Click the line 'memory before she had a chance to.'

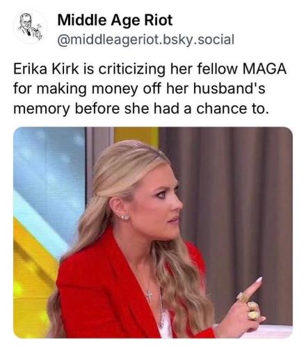tap(141, 109)
